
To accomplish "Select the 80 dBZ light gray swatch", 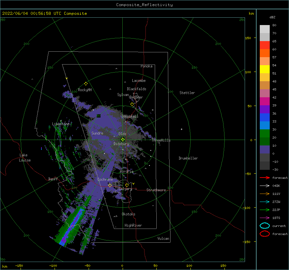I will coord(265,29).
